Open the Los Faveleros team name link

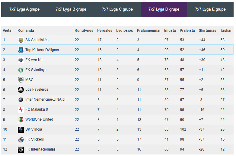coord(37,89)
